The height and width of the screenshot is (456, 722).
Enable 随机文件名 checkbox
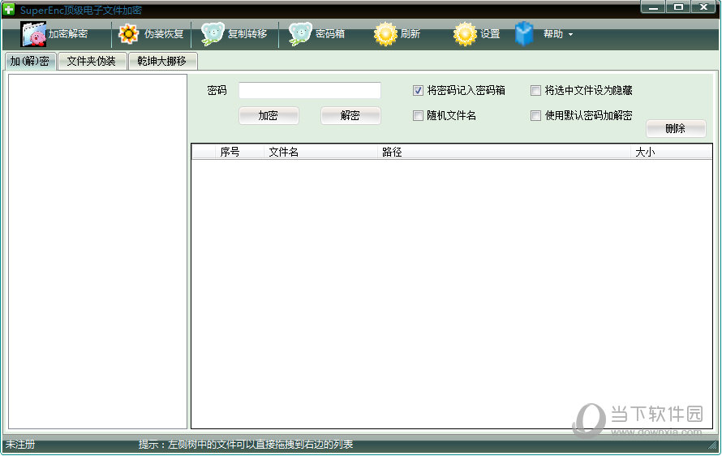pos(418,115)
